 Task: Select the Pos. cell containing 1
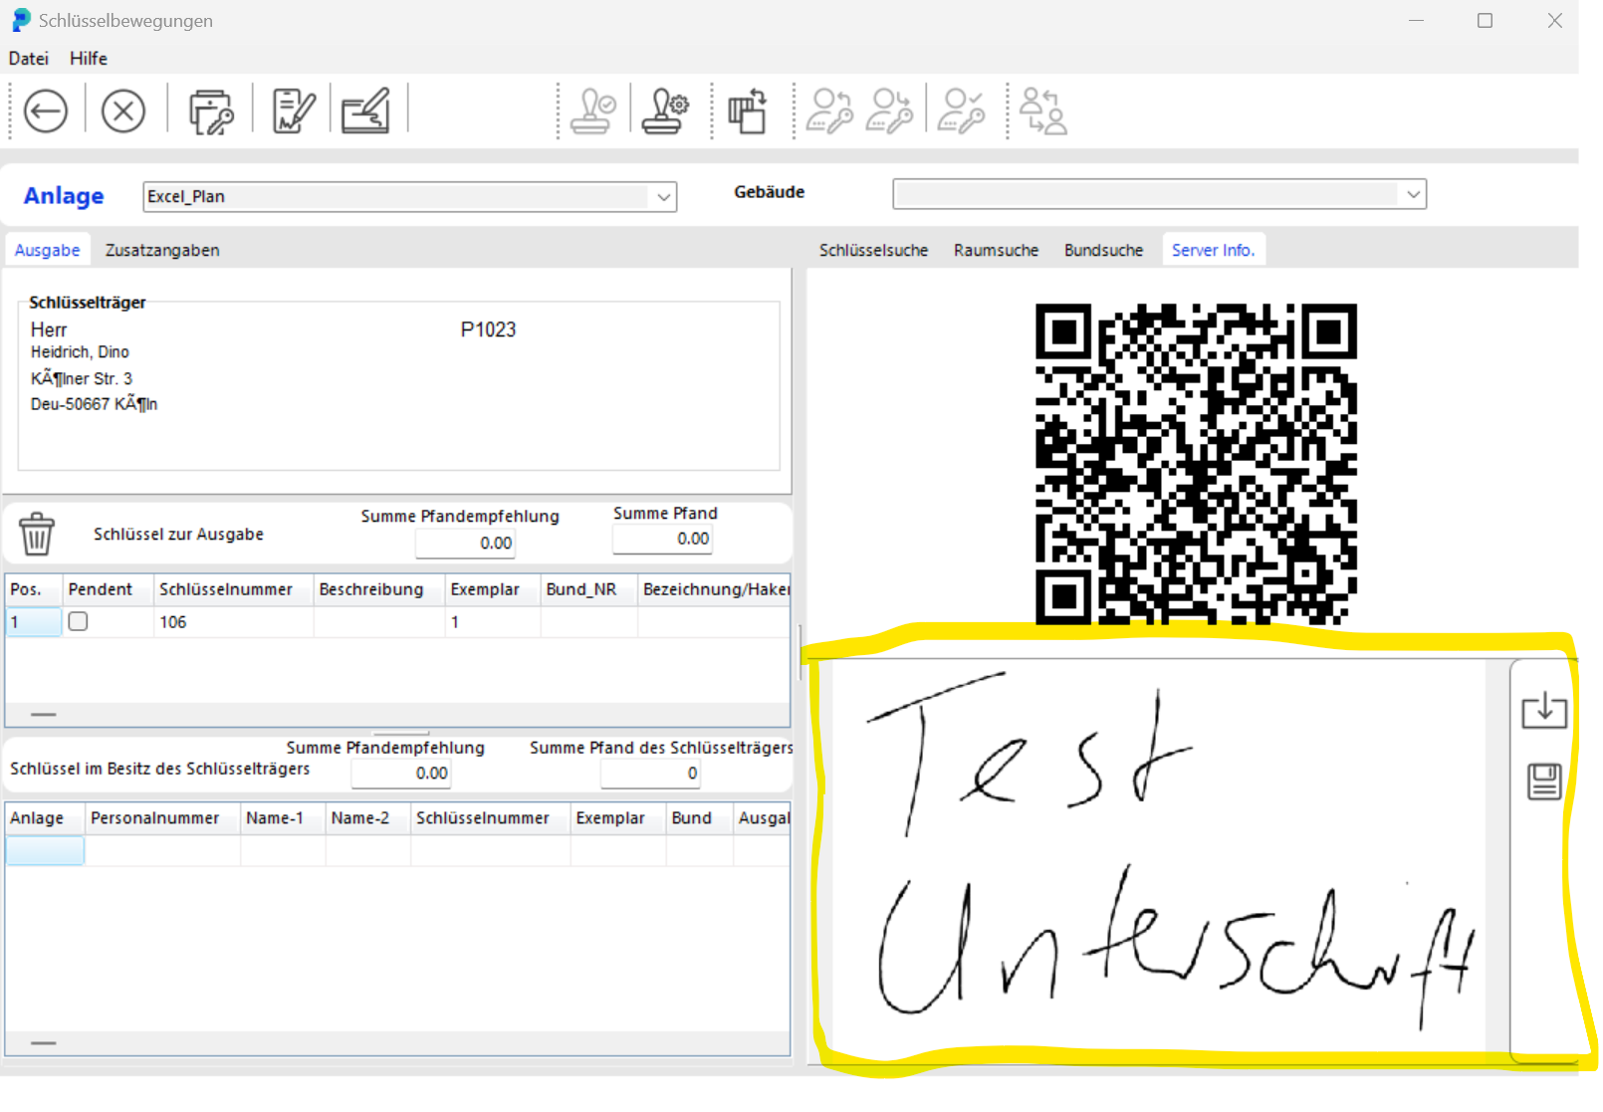coord(34,622)
